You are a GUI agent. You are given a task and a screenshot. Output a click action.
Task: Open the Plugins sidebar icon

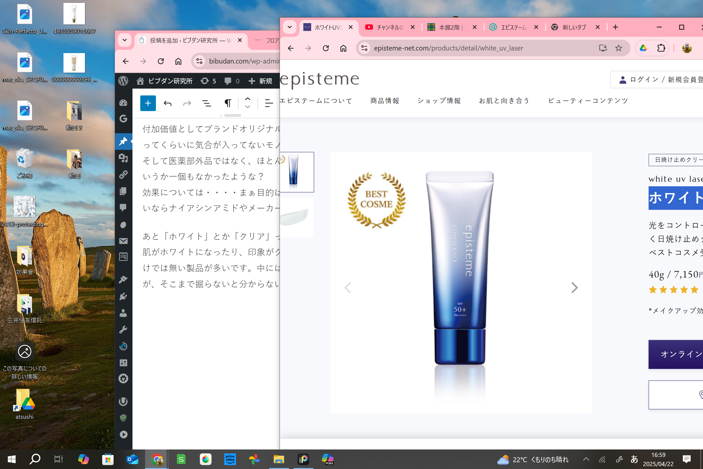tap(123, 296)
